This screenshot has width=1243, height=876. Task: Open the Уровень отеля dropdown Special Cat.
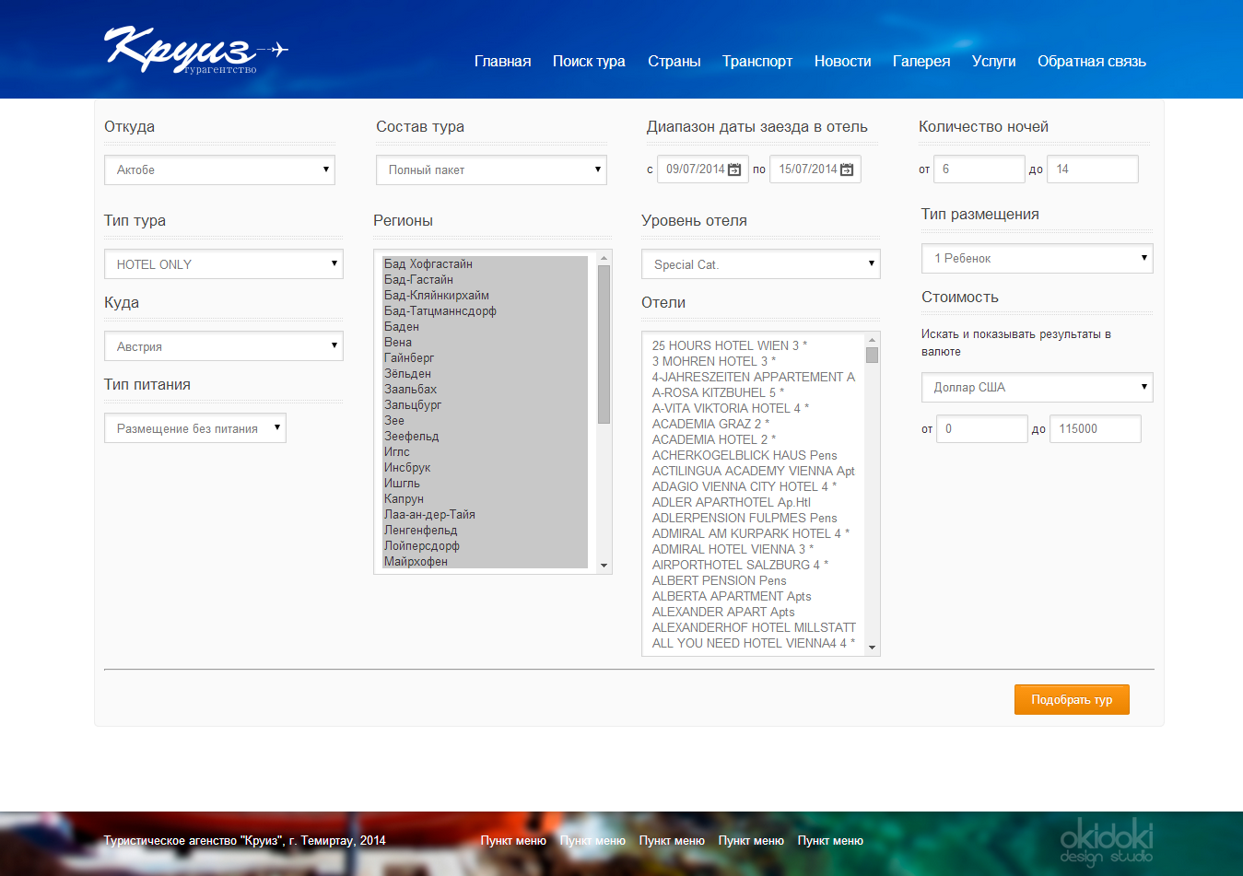tap(760, 264)
